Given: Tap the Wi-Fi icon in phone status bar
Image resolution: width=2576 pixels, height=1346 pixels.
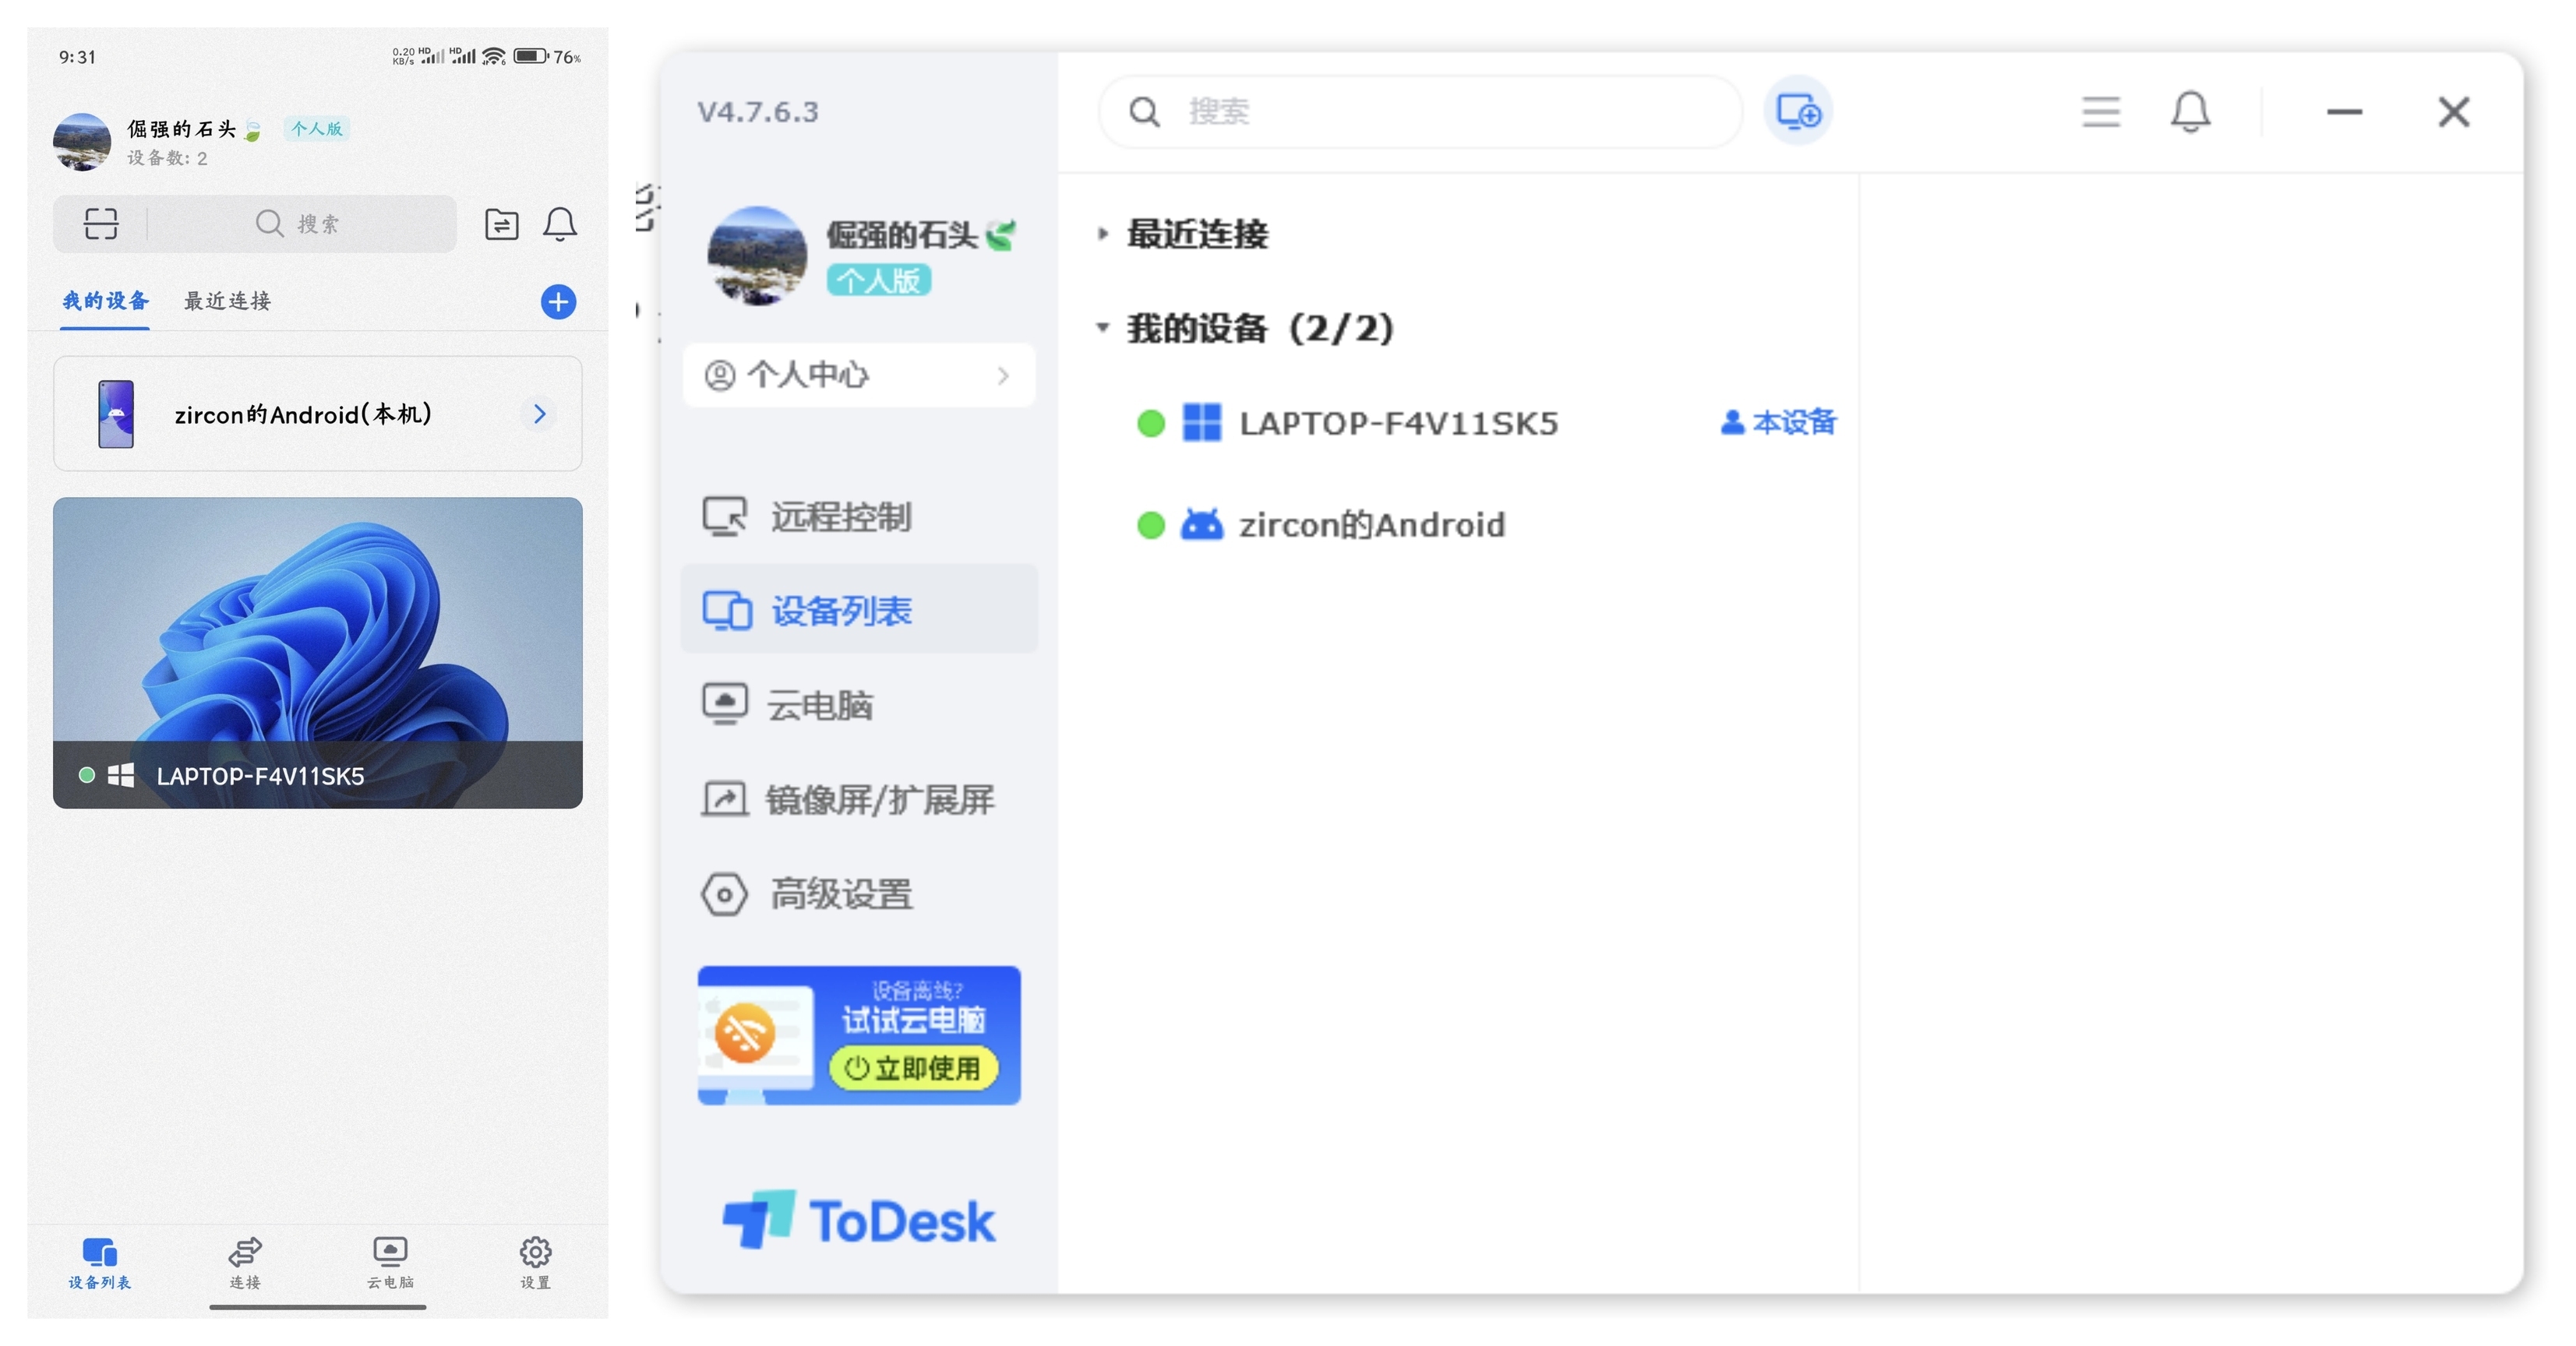Looking at the screenshot, I should pos(494,56).
